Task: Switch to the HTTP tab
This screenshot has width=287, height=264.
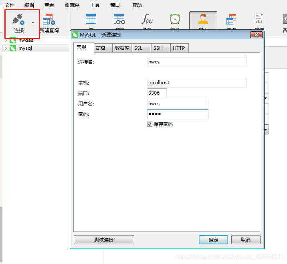Action: tap(179, 48)
